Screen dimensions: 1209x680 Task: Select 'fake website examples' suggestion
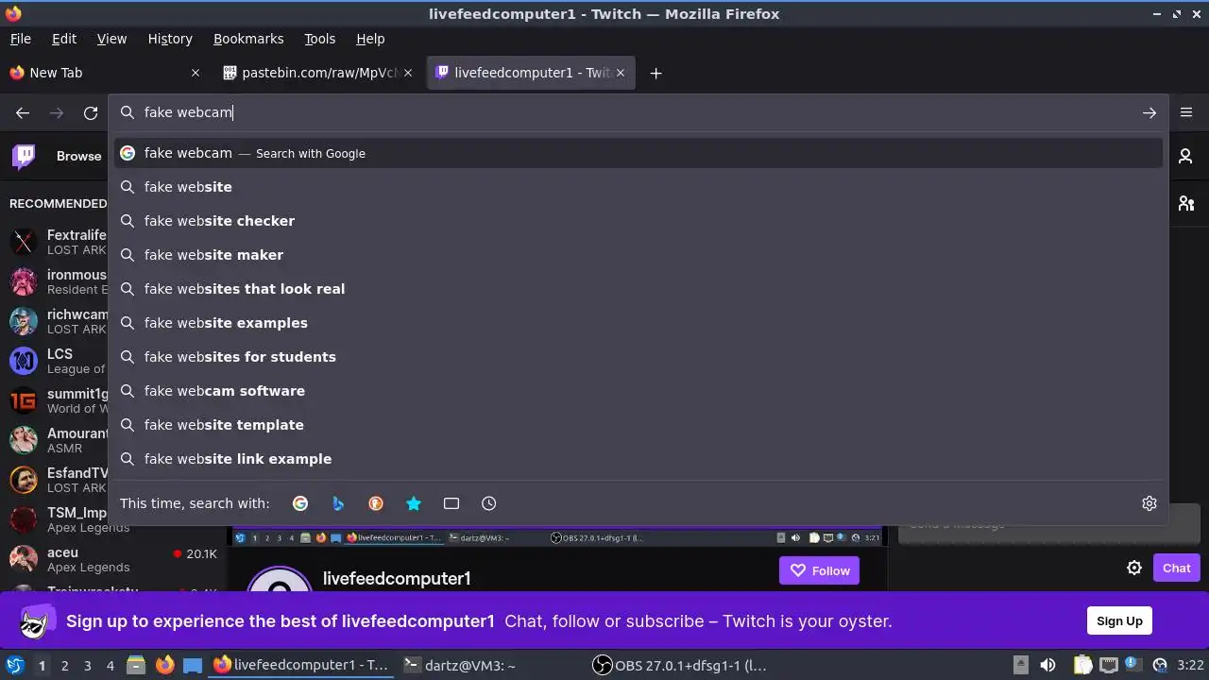coord(639,323)
